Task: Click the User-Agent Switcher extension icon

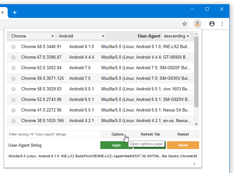Action: (x=197, y=24)
